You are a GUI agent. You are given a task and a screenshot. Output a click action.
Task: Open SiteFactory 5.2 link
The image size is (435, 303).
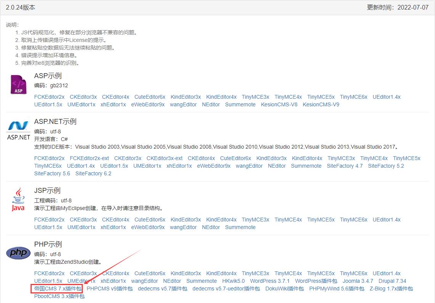386,166
